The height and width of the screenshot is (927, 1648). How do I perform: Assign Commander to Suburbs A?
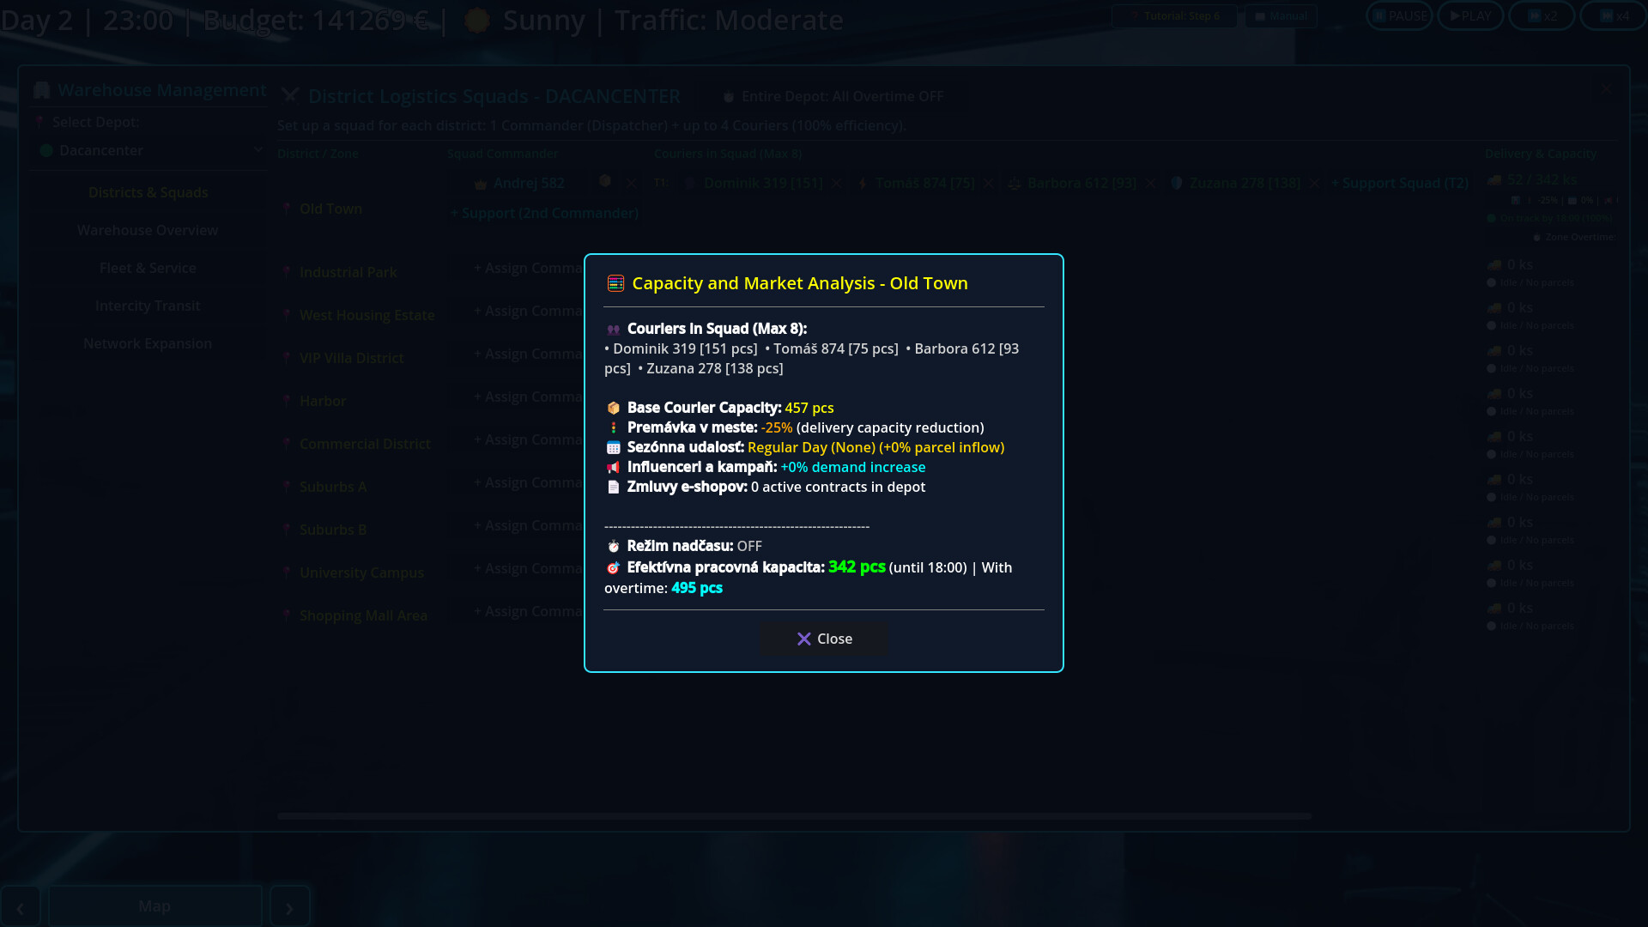point(528,483)
